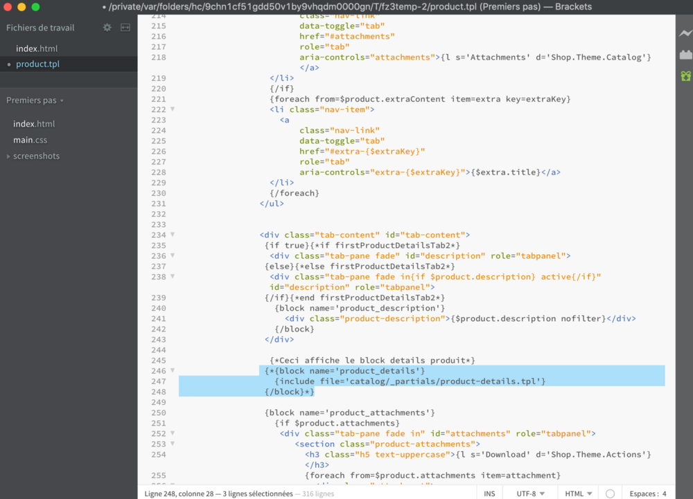This screenshot has height=499, width=693.
Task: Expand the screenshots folder
Action: pos(36,156)
